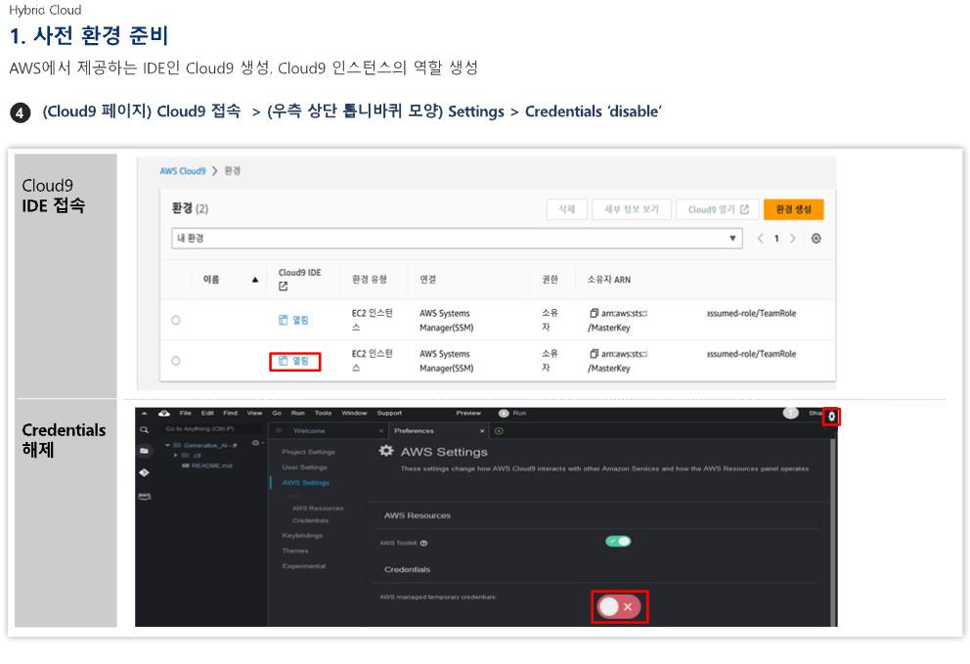Select User Settings in preferences sidebar
Viewport: 970px width, 664px height.
pyautogui.click(x=304, y=467)
